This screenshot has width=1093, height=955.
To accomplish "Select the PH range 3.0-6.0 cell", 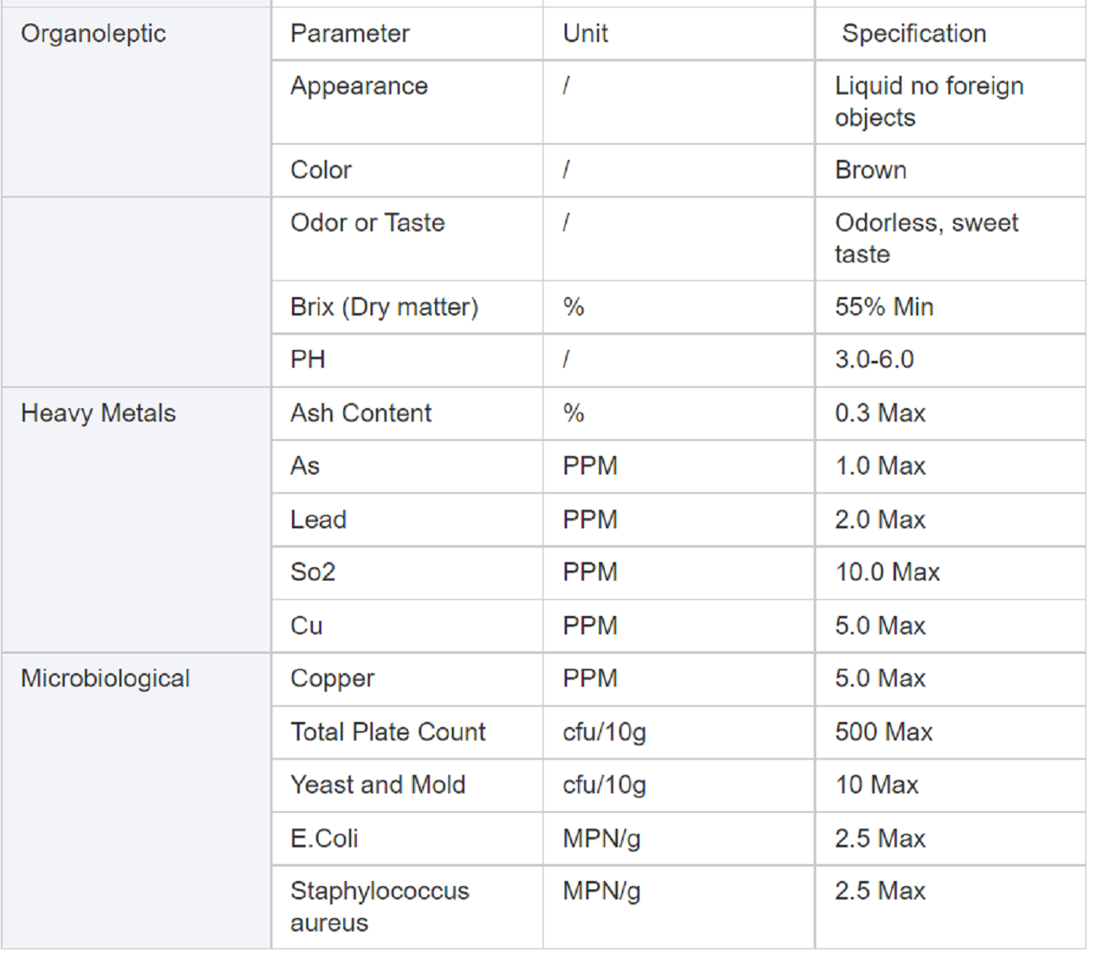I will pyautogui.click(x=951, y=360).
